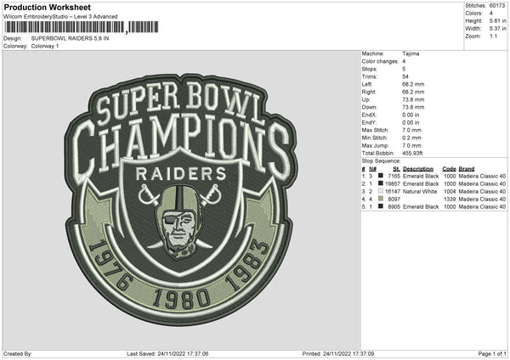
Task: Select the color swatch in the 8905 stitches row
Action: pos(381,206)
